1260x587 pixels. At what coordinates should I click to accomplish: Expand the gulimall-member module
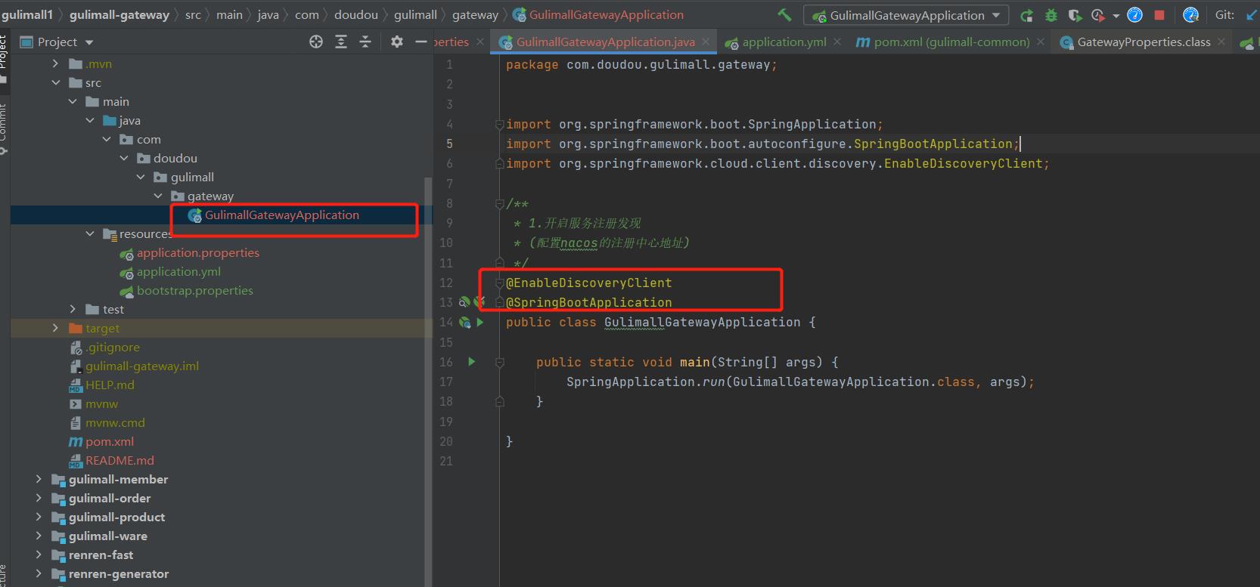coord(39,480)
